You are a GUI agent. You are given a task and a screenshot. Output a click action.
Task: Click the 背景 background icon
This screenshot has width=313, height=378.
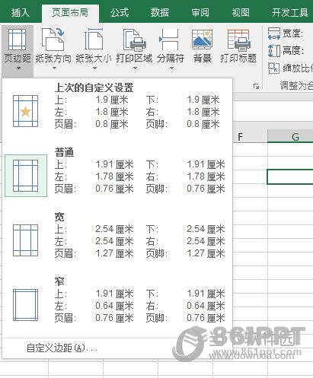click(202, 40)
